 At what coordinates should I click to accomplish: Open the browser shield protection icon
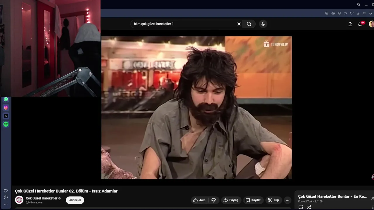(339, 13)
